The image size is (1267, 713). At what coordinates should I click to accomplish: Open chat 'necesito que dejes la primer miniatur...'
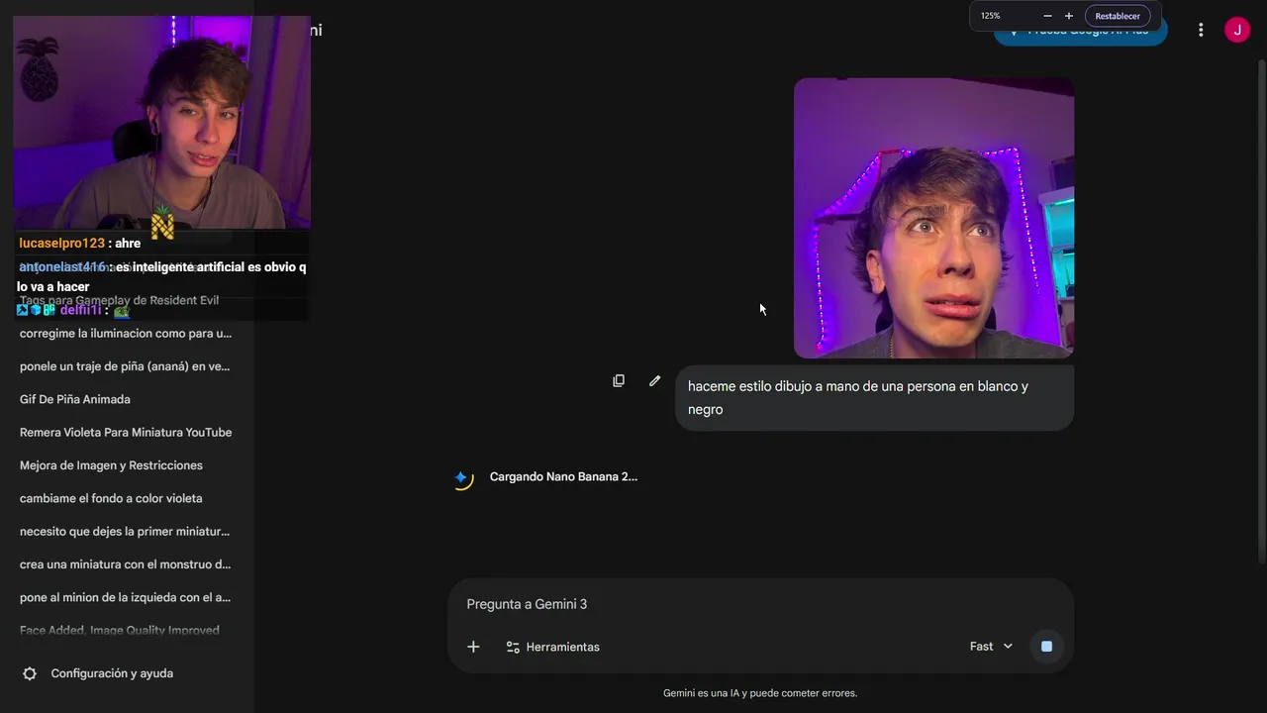[126, 532]
